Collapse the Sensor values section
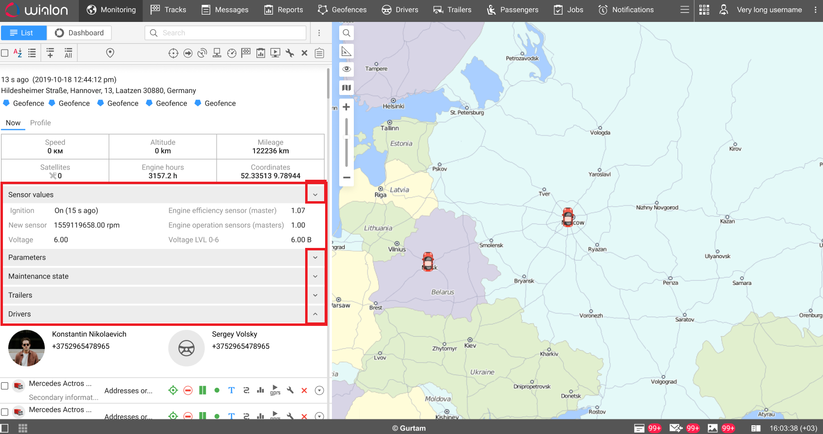823x434 pixels. click(315, 195)
